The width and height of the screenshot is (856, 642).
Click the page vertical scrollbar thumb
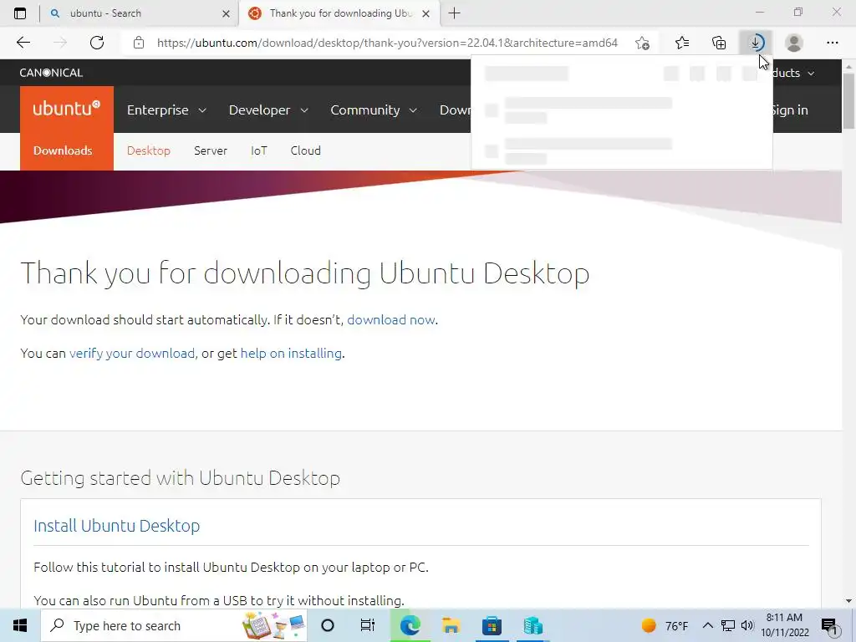pos(848,101)
